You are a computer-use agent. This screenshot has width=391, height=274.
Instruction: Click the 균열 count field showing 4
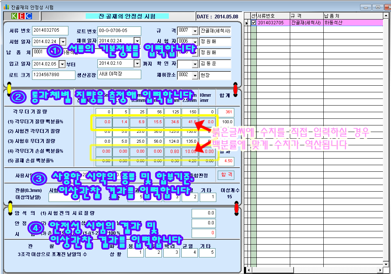click(x=190, y=253)
